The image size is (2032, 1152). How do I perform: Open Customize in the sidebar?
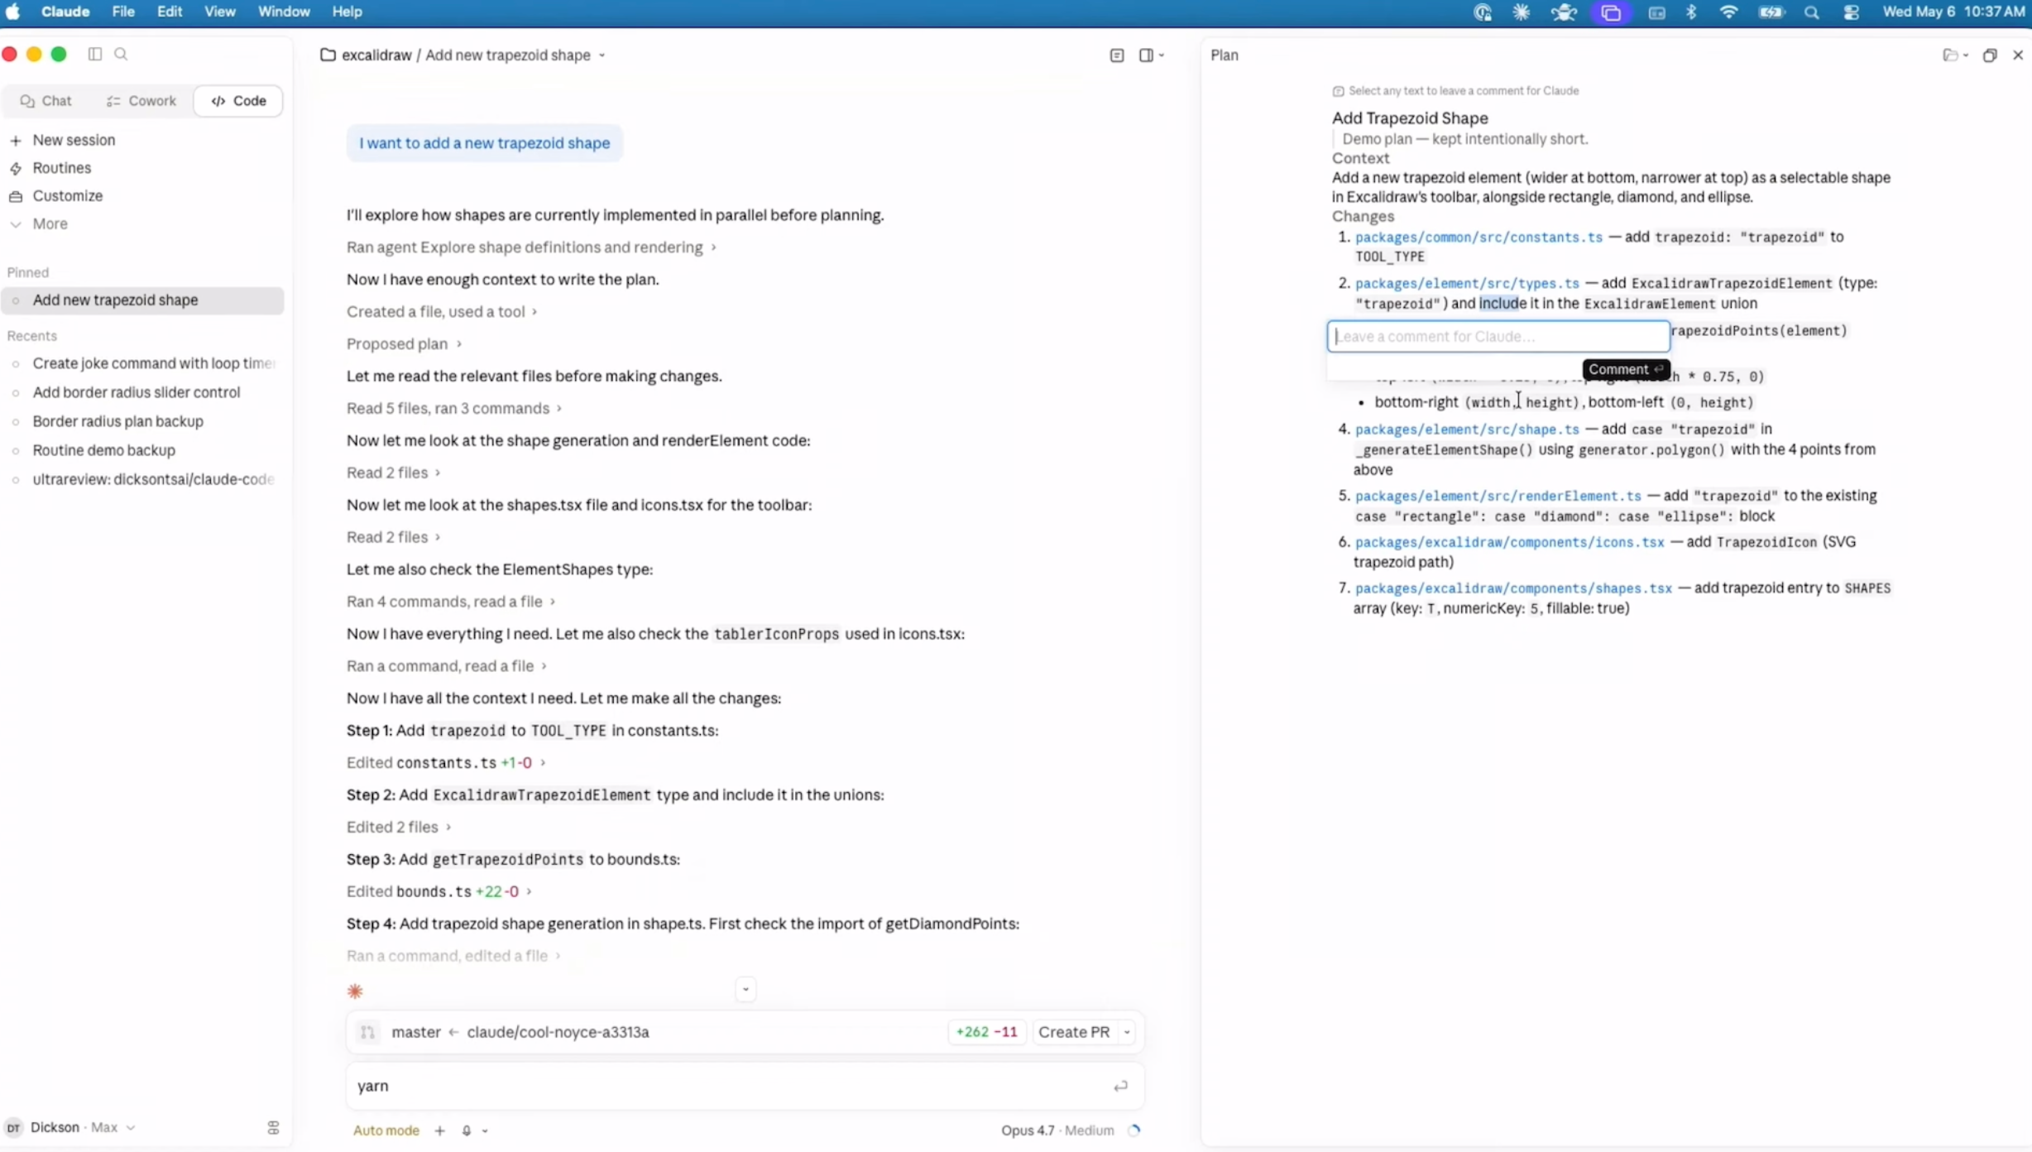pyautogui.click(x=67, y=196)
